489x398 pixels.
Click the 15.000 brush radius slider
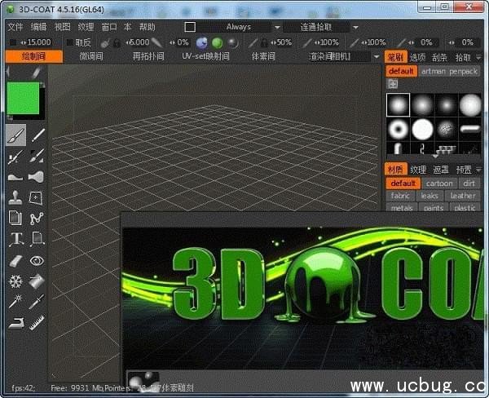pyautogui.click(x=36, y=42)
